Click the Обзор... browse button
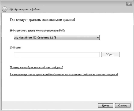The width and height of the screenshot is (134, 111). click(110, 54)
